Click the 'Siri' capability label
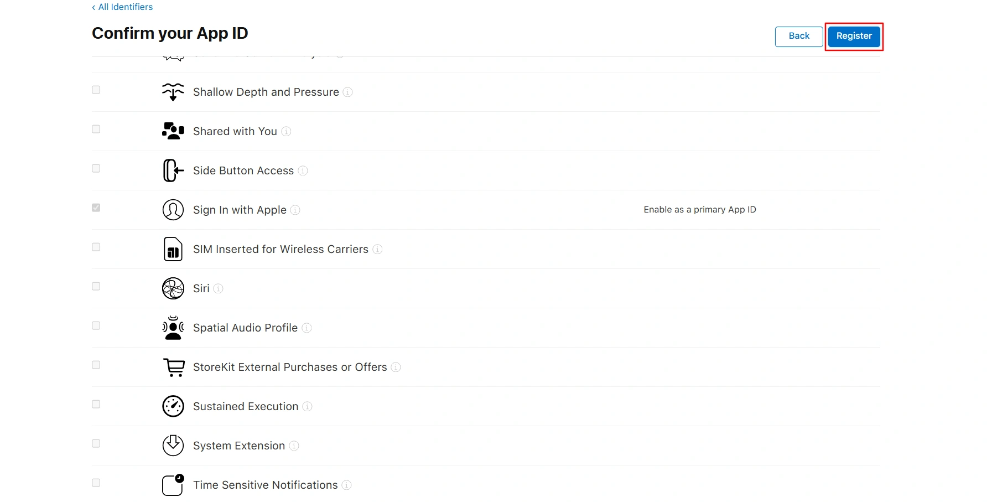 (201, 288)
